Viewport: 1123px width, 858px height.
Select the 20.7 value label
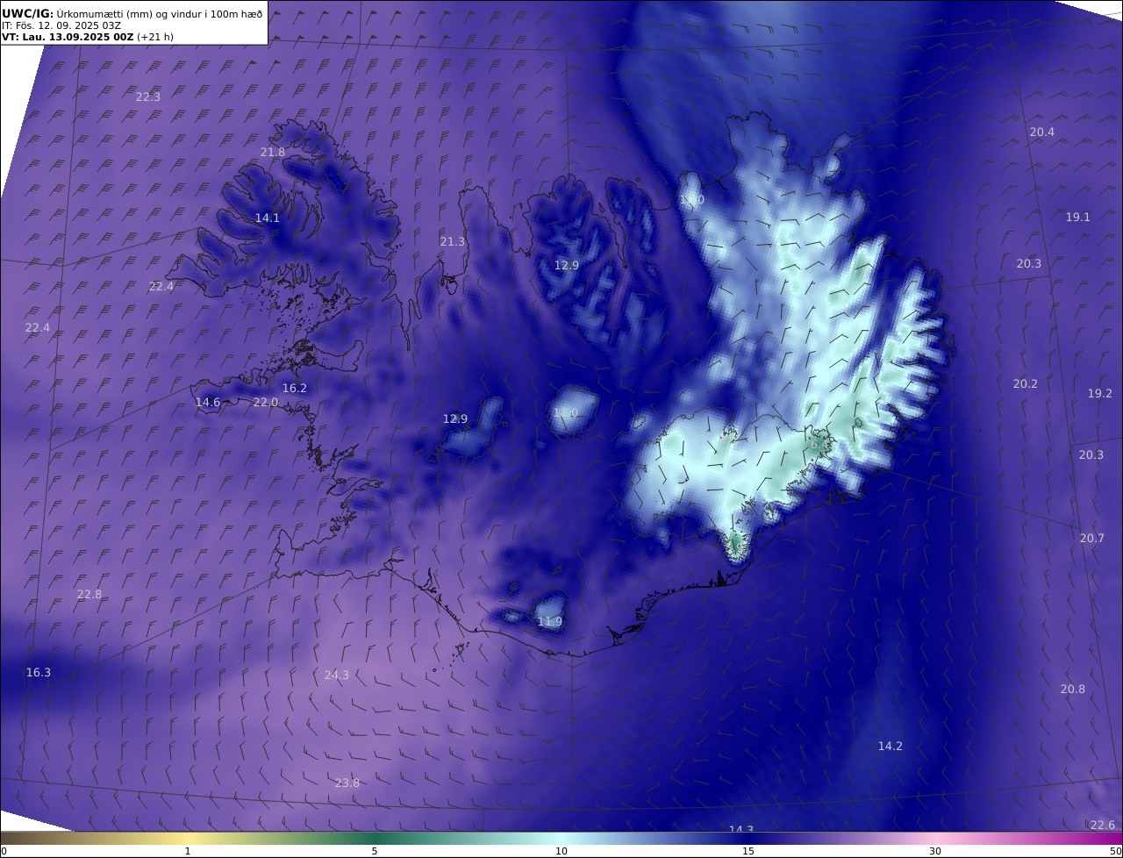coord(1092,538)
